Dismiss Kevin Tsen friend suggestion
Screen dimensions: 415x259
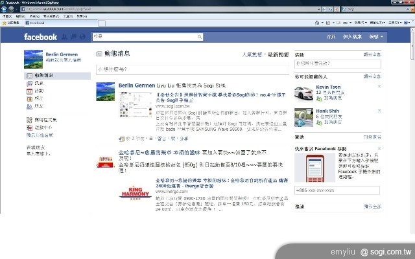tap(379, 86)
